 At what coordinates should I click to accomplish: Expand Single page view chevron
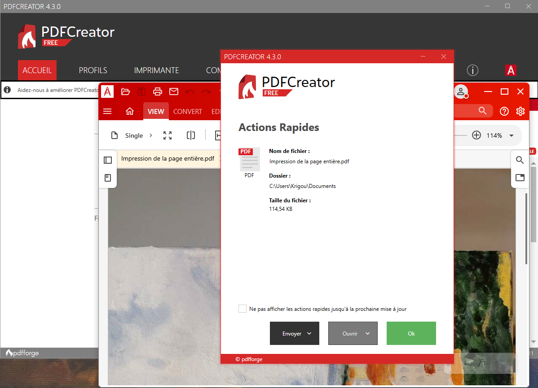[150, 135]
